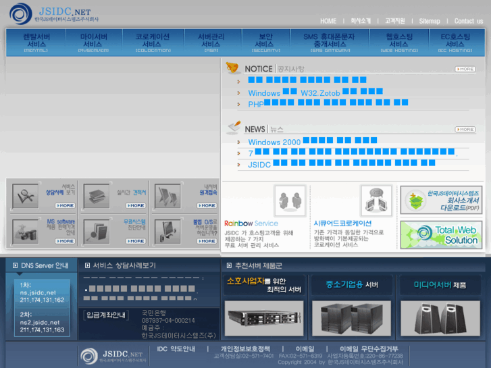The width and height of the screenshot is (491, 368).
Task: Click the 서비스 상담사례보기 header
Action: tap(121, 265)
